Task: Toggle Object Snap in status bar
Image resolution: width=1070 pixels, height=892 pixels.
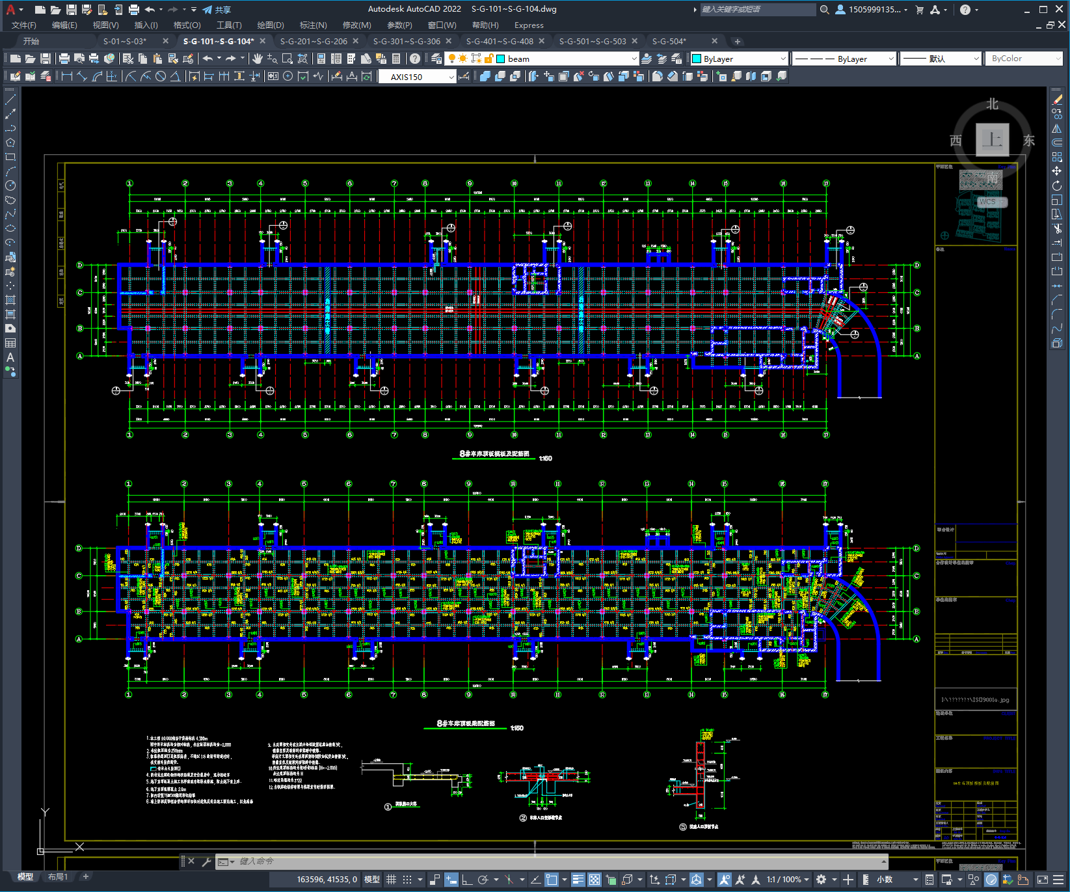Action: [x=552, y=880]
